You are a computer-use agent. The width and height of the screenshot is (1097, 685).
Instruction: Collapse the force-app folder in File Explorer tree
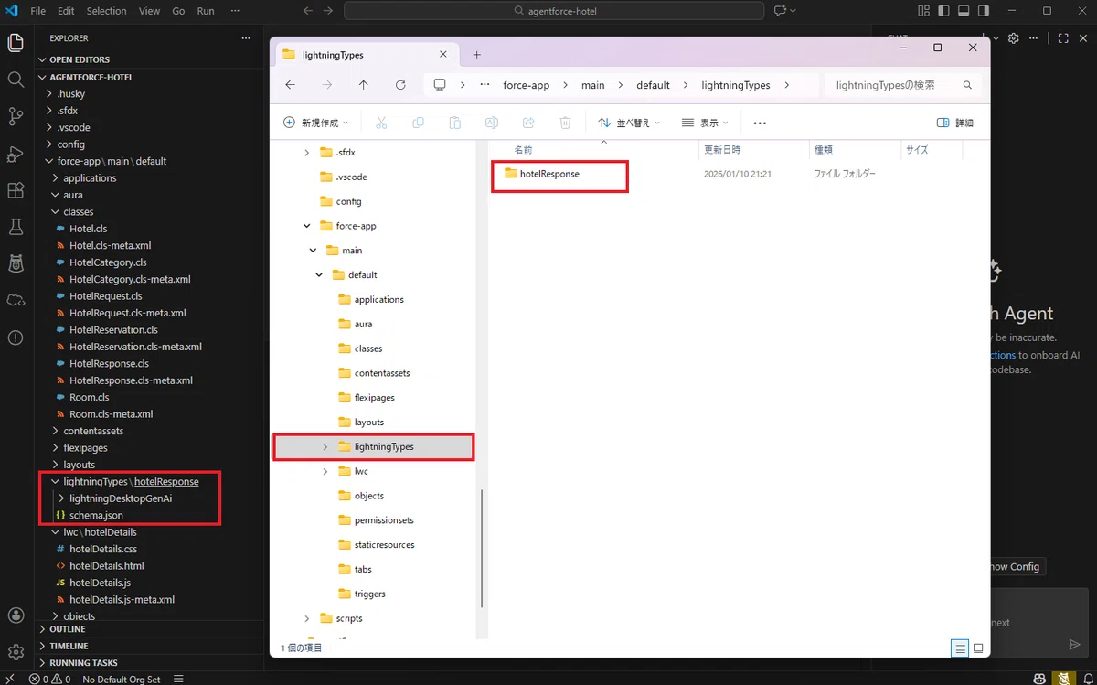pyautogui.click(x=307, y=226)
